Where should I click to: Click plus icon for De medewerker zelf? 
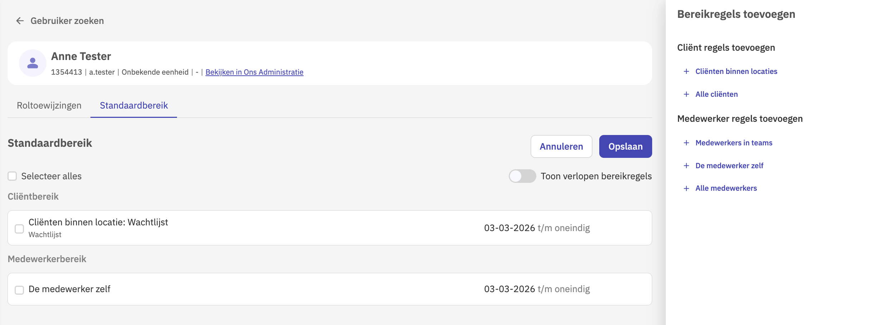[686, 166]
